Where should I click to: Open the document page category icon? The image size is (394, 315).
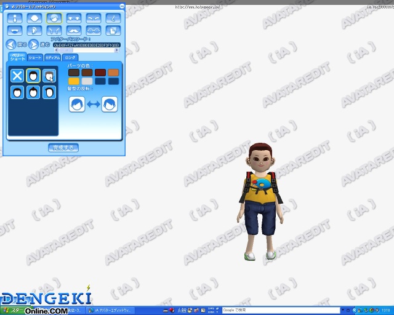tap(113, 31)
